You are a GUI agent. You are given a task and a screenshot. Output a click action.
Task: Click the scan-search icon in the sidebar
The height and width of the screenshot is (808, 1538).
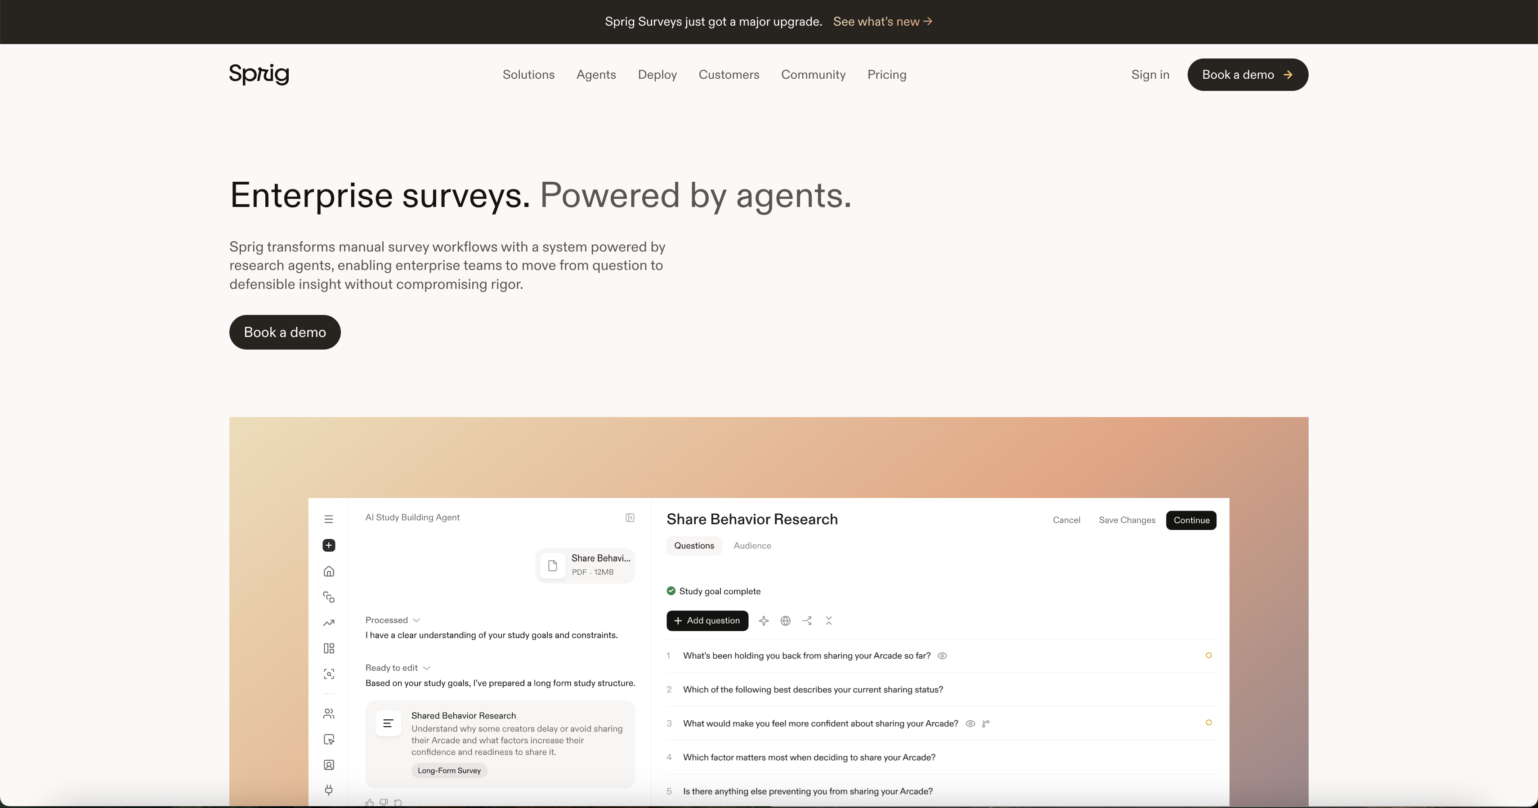[x=328, y=674]
